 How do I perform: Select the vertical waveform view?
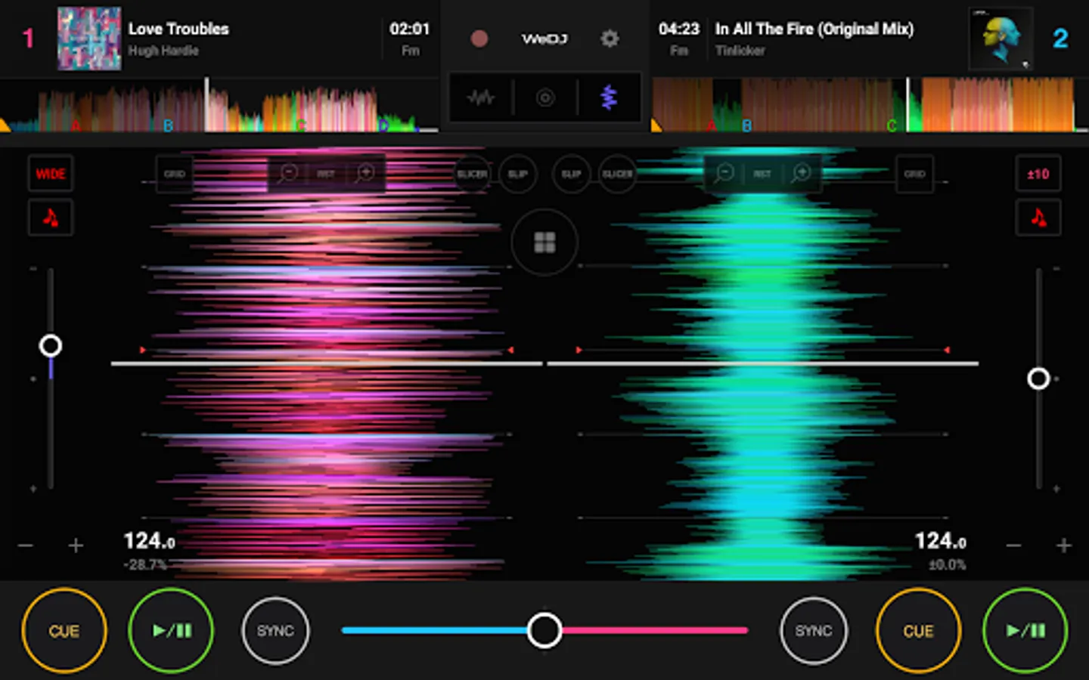pyautogui.click(x=609, y=97)
